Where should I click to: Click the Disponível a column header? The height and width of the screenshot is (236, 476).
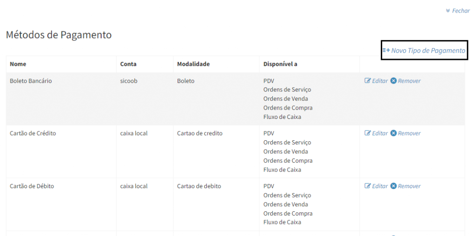pos(280,64)
